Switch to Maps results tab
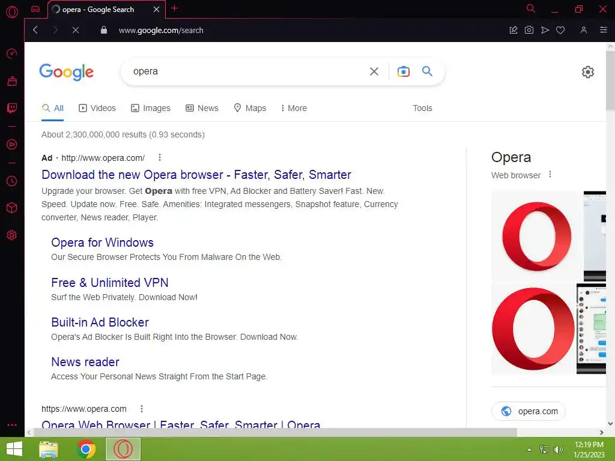This screenshot has height=461, width=615. 250,108
